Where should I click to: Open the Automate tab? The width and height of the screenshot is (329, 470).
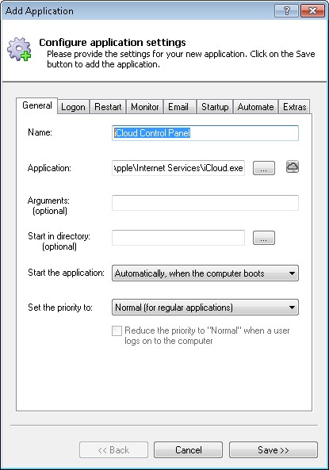coord(255,107)
